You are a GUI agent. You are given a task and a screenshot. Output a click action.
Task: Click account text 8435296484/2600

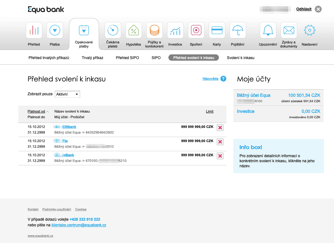[x=100, y=132]
